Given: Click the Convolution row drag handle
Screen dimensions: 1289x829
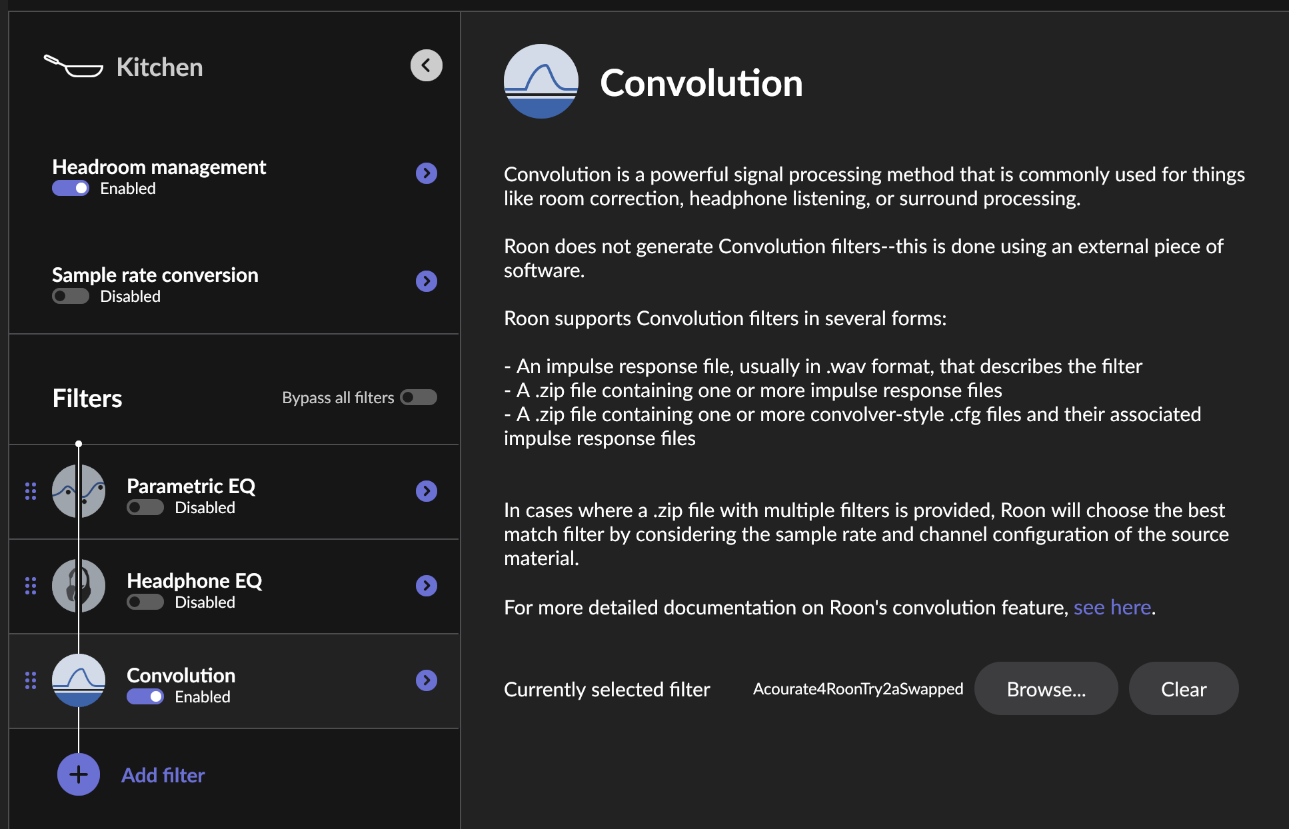Looking at the screenshot, I should 31,680.
